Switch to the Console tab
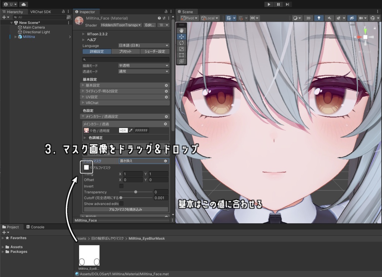 tap(35, 227)
